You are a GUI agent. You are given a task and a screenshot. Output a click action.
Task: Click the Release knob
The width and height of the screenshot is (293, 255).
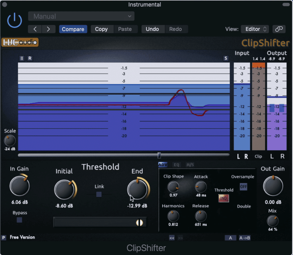click(201, 216)
